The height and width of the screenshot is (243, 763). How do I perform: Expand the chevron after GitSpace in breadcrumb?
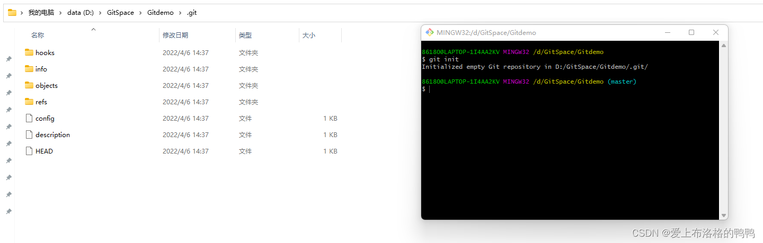(140, 13)
